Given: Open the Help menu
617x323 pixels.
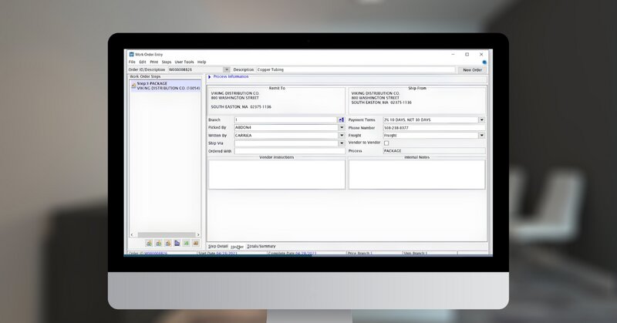Looking at the screenshot, I should [201, 62].
